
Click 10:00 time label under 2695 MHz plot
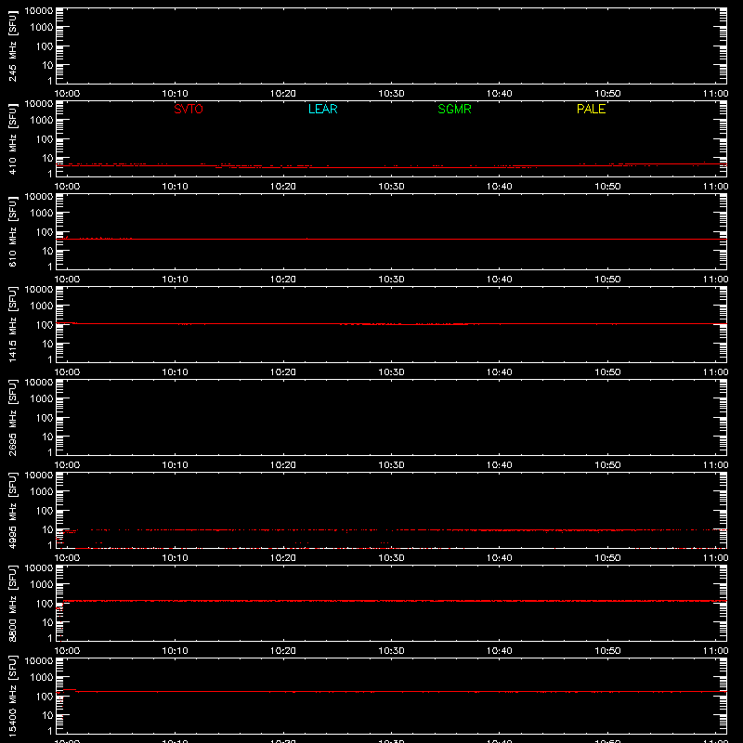click(x=67, y=465)
